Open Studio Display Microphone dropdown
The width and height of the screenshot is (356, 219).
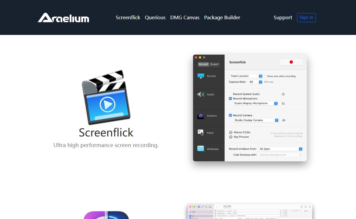(x=255, y=104)
